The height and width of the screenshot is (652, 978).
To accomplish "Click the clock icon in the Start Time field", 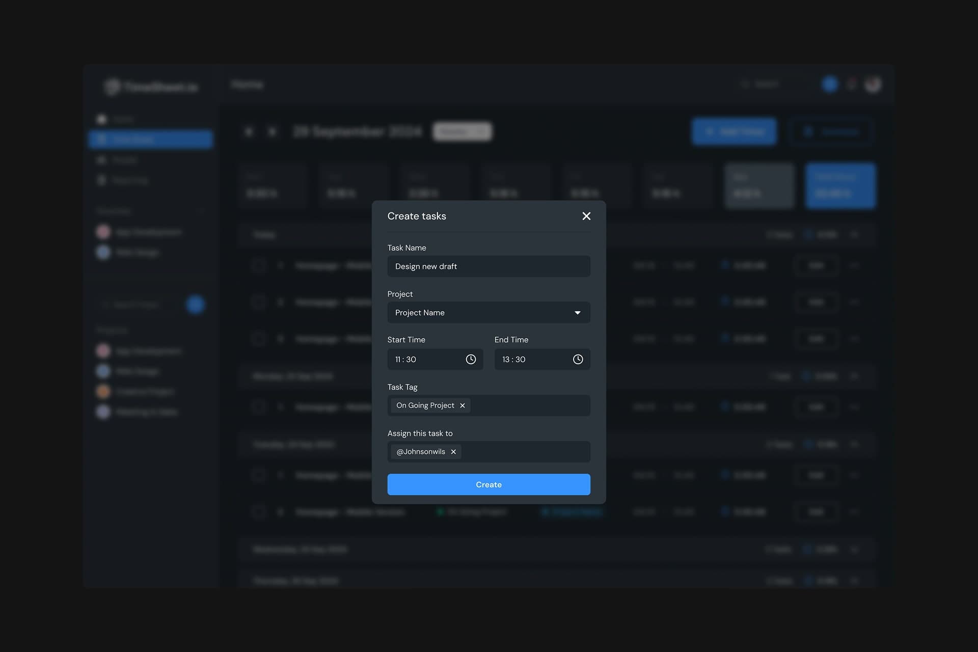I will (471, 359).
